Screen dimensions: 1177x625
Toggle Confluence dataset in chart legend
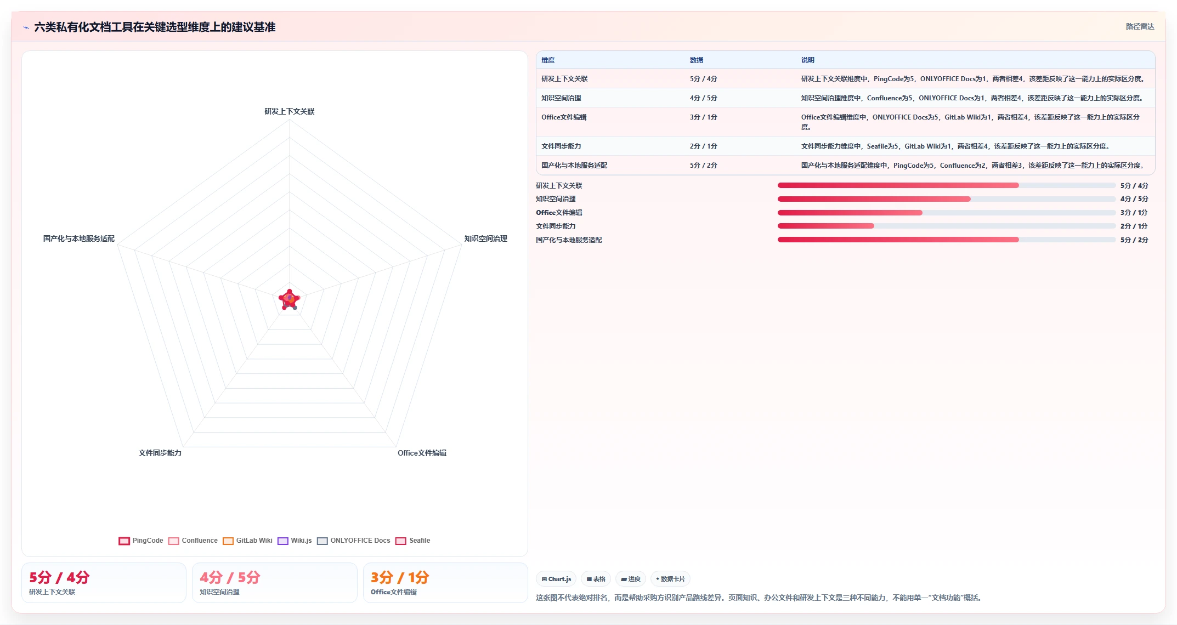tap(193, 541)
